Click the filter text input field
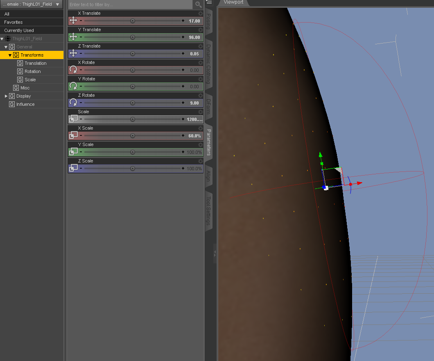Screen dimensions: 434x361 pos(130,5)
